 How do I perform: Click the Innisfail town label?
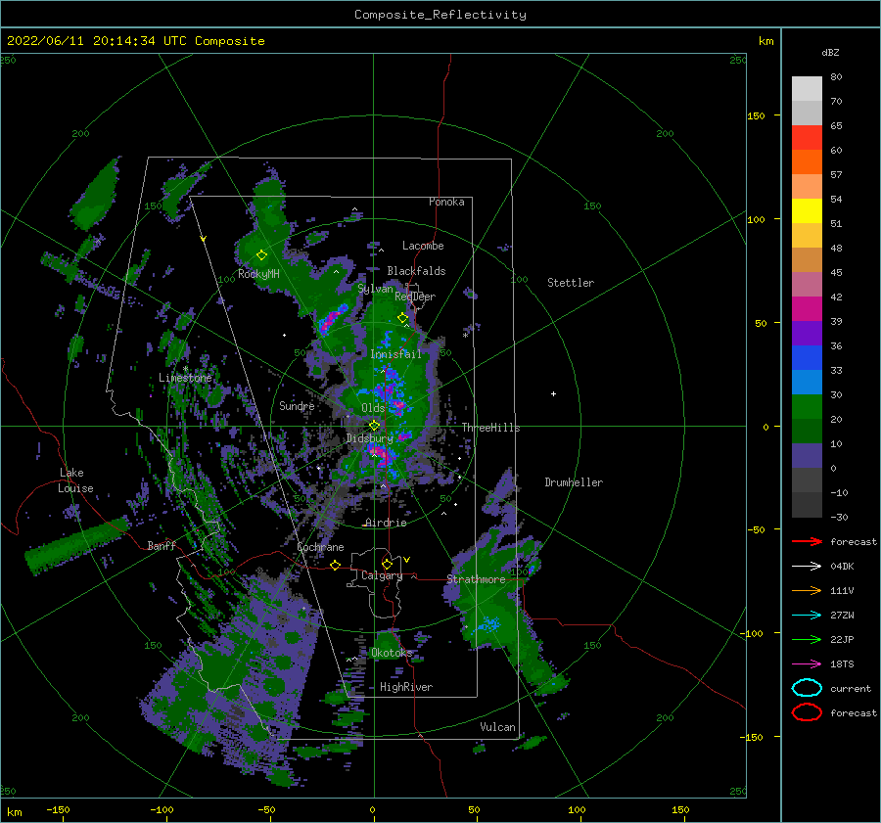tap(395, 354)
